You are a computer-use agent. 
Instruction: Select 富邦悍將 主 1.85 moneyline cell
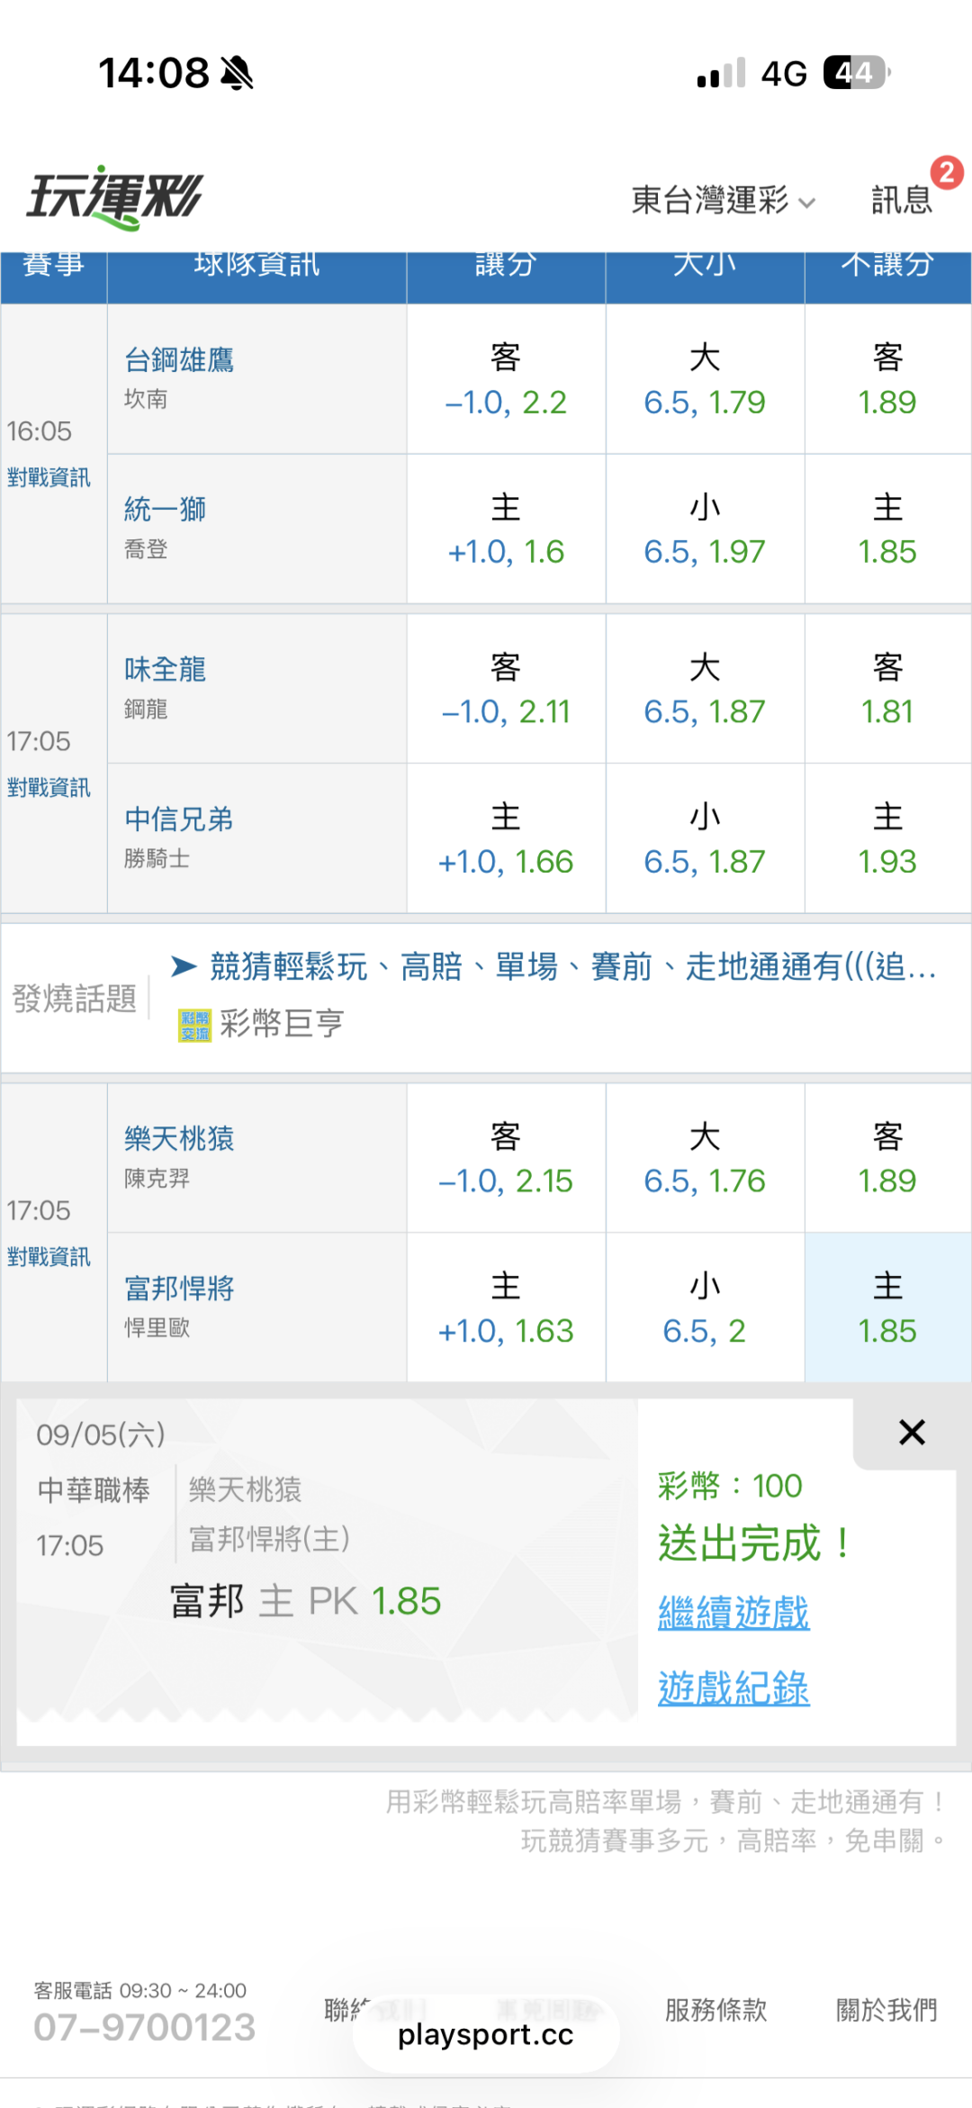pos(887,1307)
